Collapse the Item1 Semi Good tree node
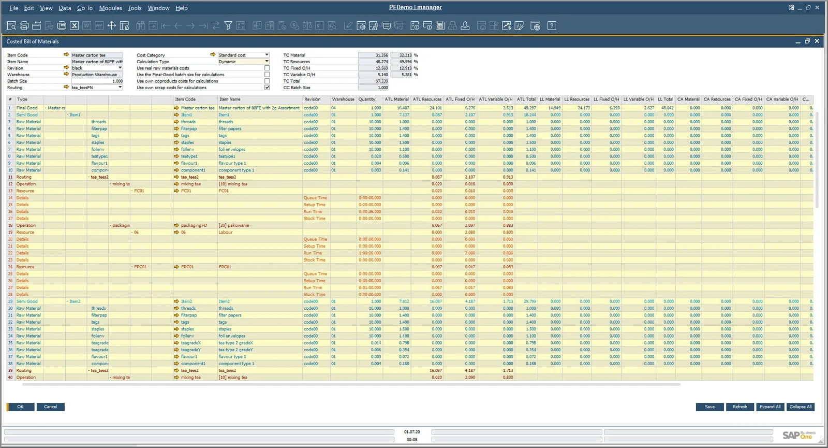This screenshot has height=448, width=828. tap(68, 115)
